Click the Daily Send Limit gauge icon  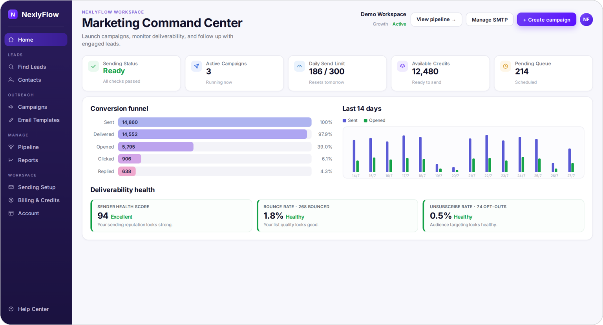(300, 66)
